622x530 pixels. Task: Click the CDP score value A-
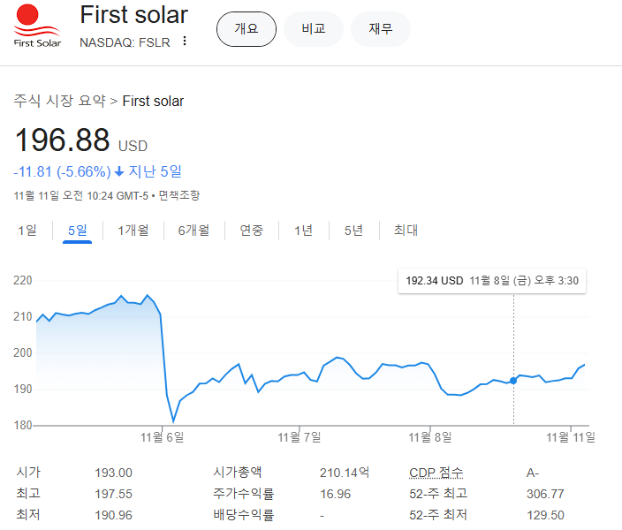point(533,473)
